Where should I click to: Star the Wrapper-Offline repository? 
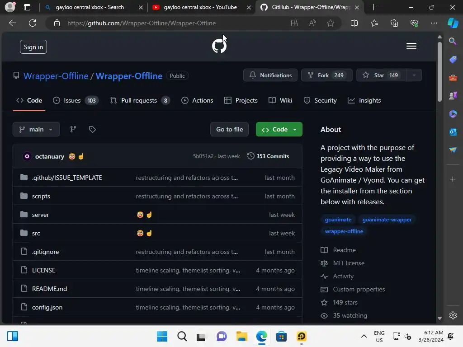tap(382, 75)
